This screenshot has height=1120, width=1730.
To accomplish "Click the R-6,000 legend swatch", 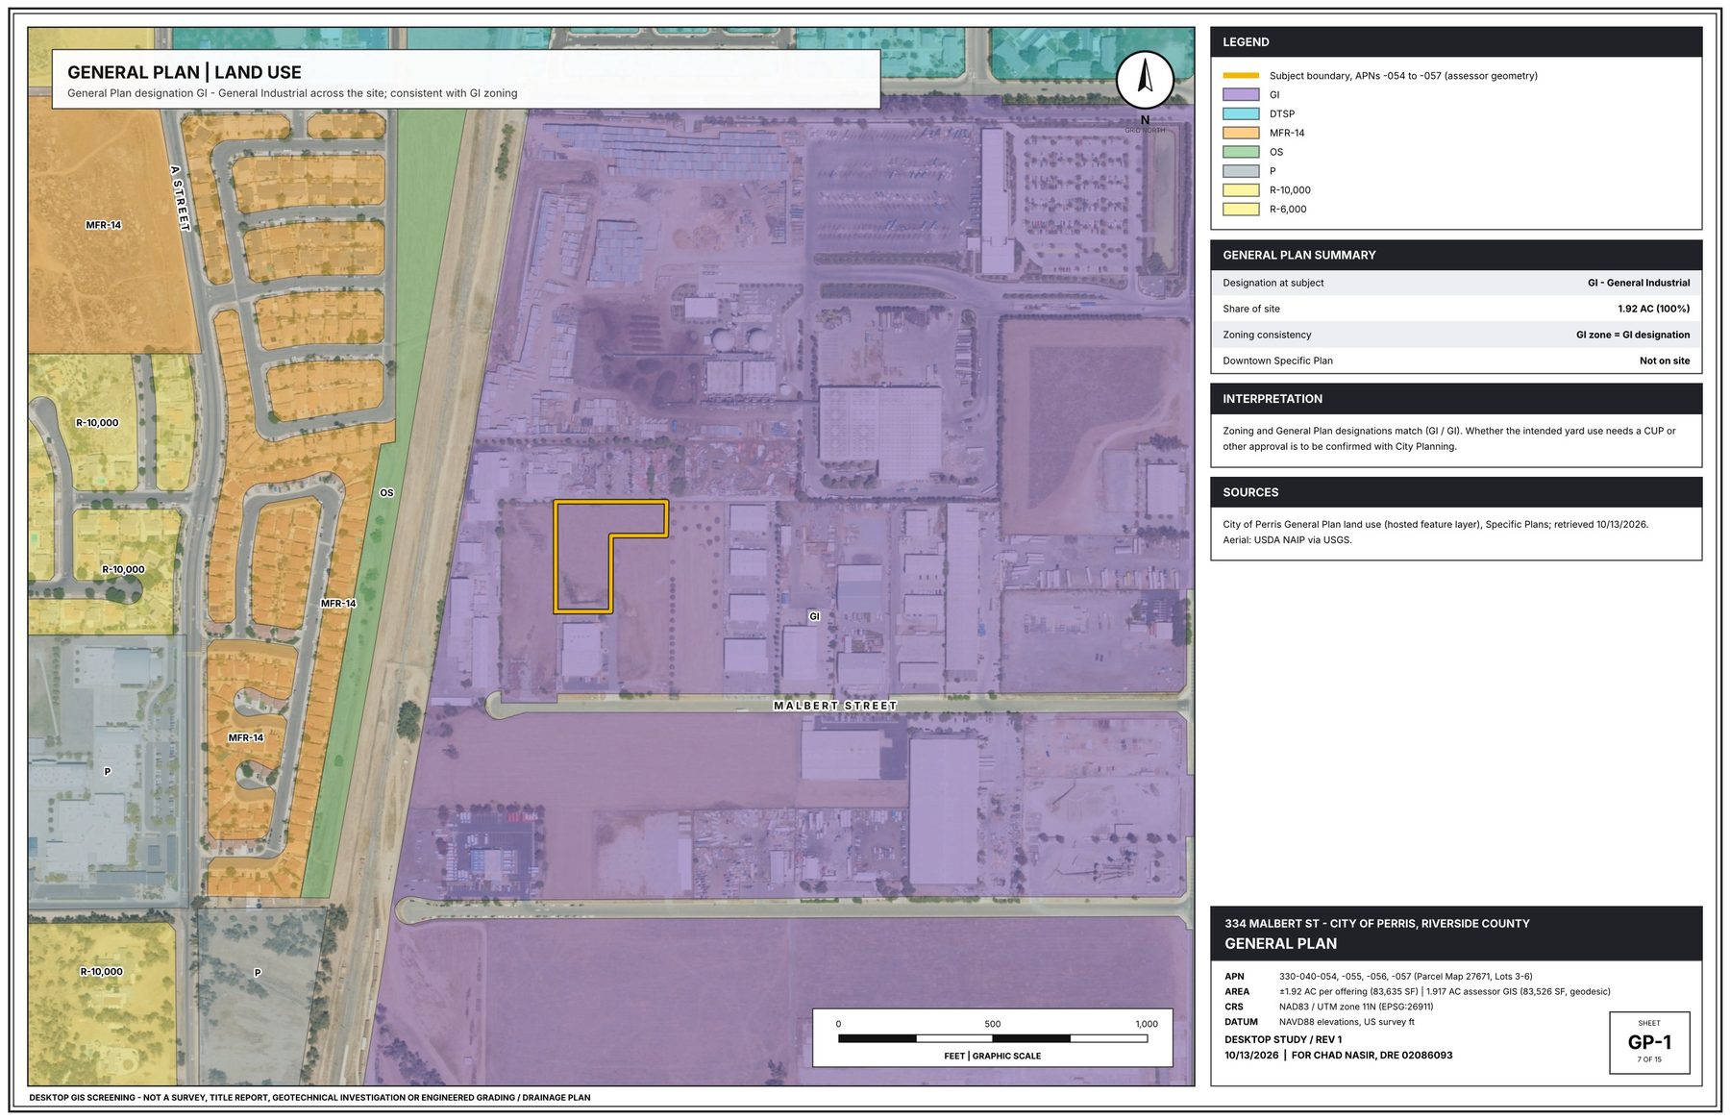I will pos(1240,210).
